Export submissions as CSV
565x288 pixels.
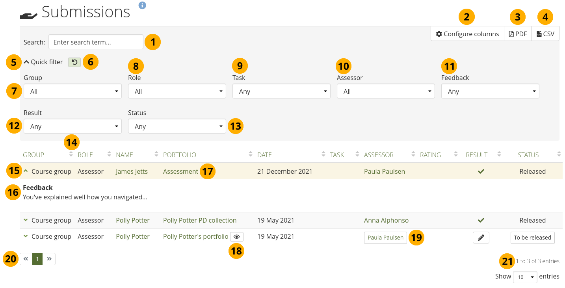545,34
